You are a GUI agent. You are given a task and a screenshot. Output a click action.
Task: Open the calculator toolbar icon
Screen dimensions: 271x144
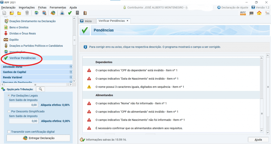tap(78, 13)
